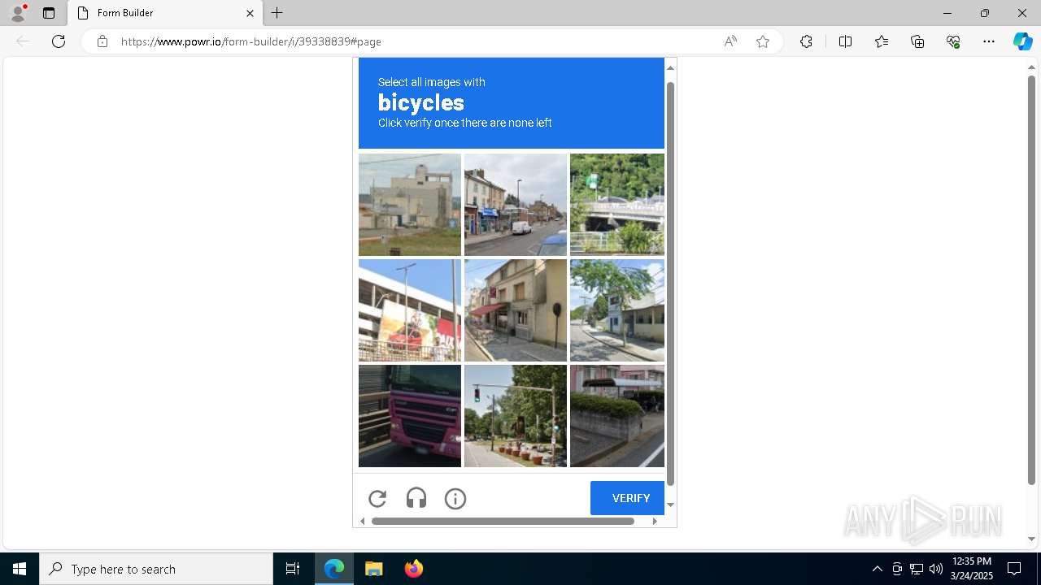Viewport: 1041px width, 585px height.
Task: Open the Copilot sidebar icon
Action: point(1023,41)
